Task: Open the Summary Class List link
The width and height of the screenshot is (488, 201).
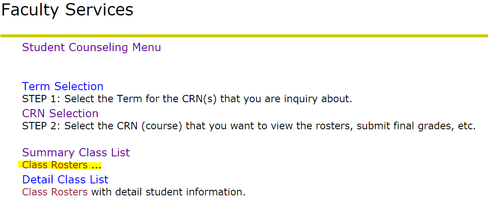Action: tap(76, 152)
